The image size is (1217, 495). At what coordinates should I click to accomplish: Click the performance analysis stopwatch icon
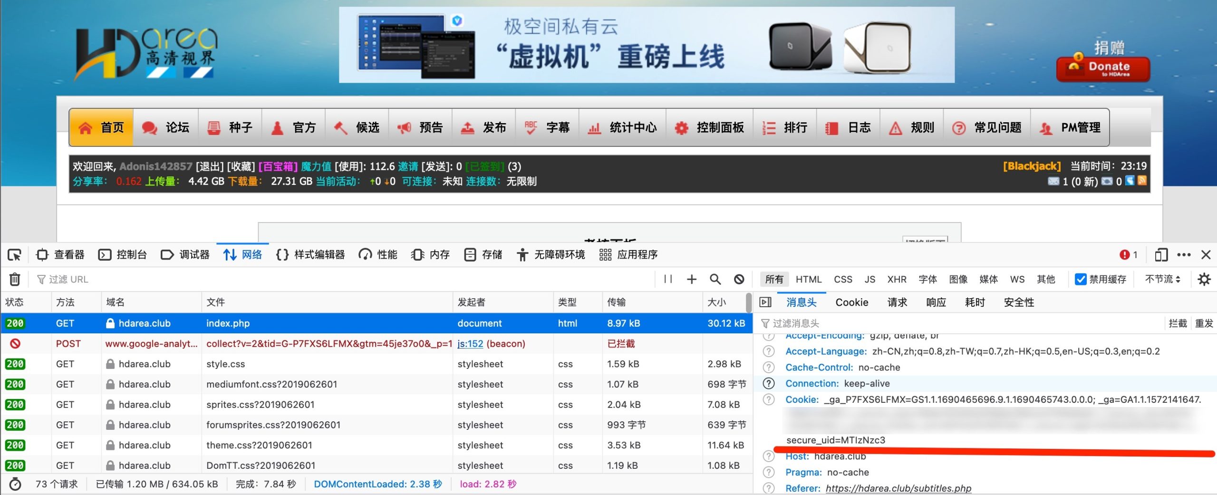(15, 484)
